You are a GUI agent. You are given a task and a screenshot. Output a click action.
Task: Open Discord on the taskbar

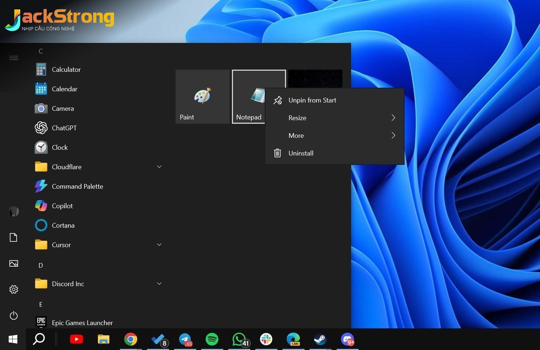pos(347,339)
